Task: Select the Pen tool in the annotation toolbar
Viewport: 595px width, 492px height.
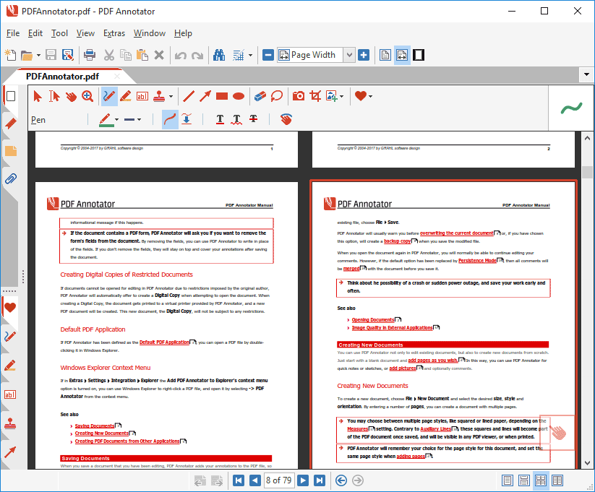Action: (109, 96)
